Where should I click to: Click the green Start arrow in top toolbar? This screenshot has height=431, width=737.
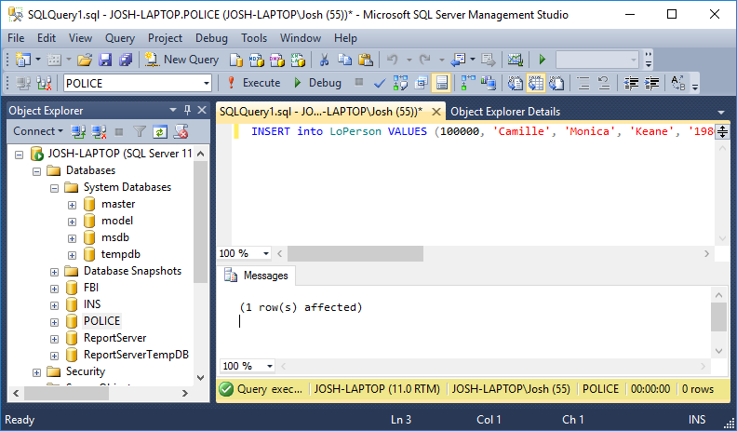(542, 60)
